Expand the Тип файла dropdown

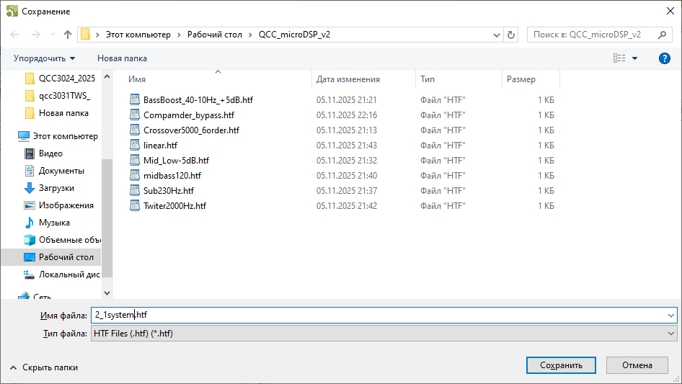671,334
